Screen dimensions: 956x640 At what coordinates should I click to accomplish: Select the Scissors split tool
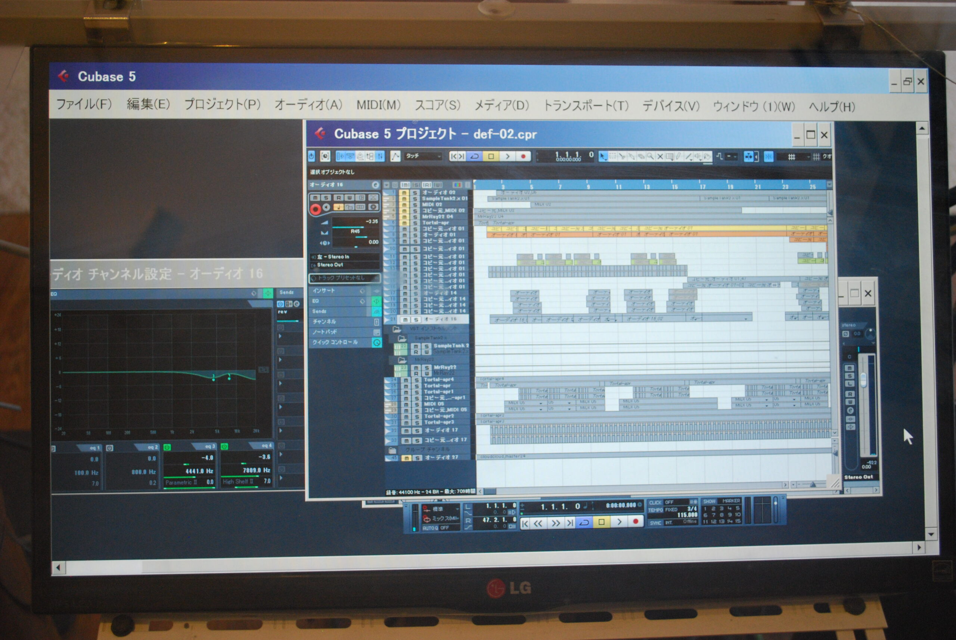point(623,156)
